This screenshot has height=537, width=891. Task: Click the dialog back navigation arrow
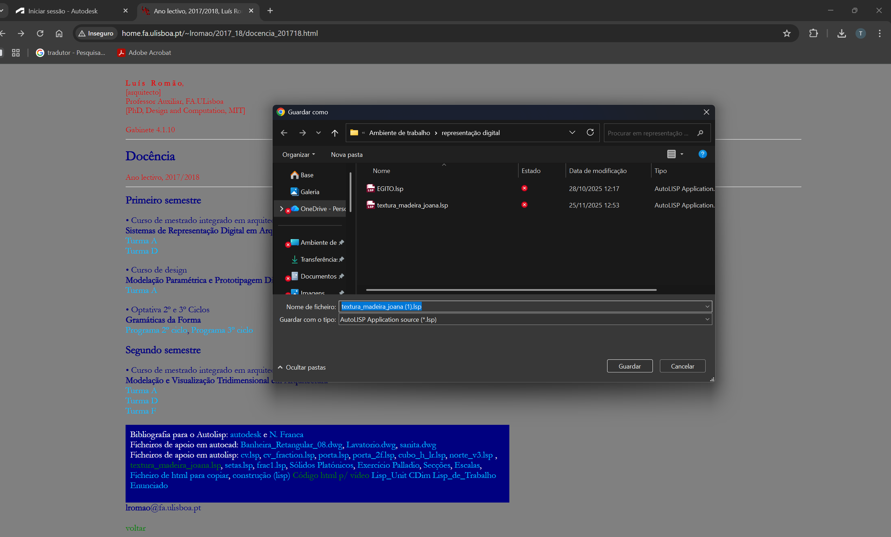pos(284,133)
